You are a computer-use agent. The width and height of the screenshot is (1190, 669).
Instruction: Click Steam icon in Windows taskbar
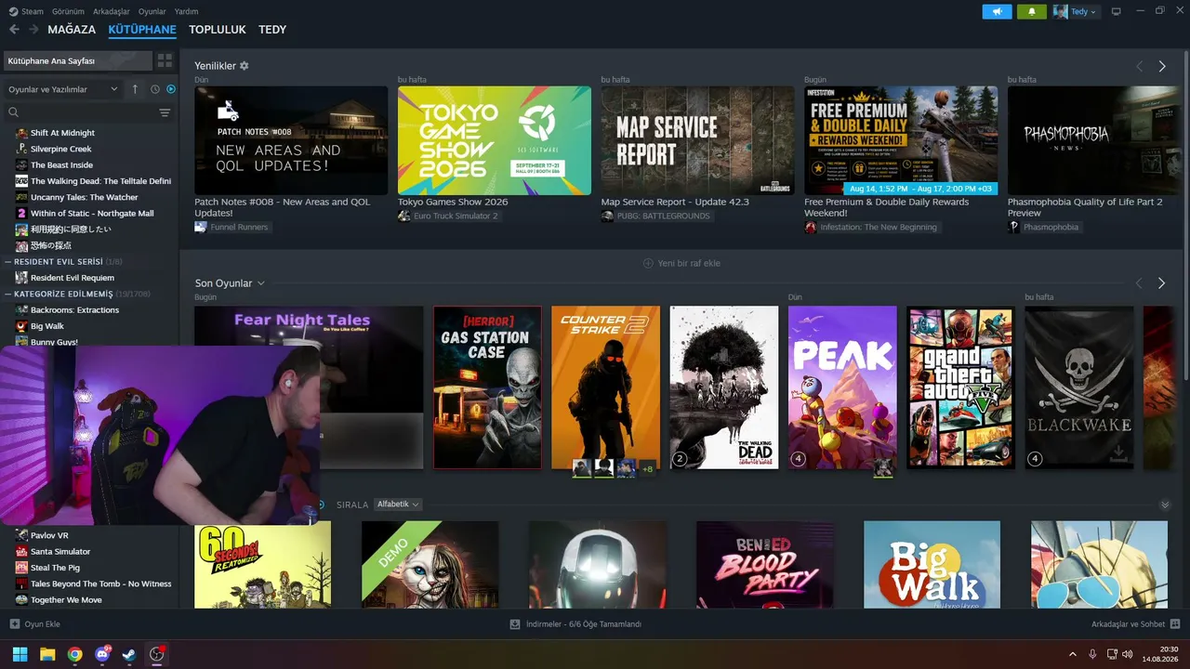click(129, 654)
